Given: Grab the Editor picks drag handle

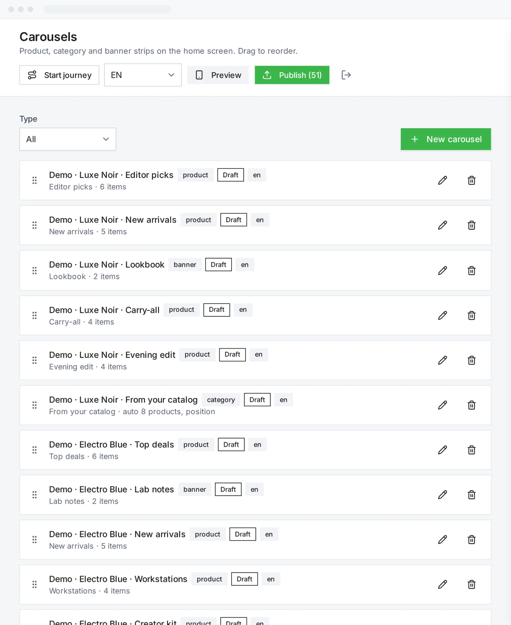Looking at the screenshot, I should [34, 181].
